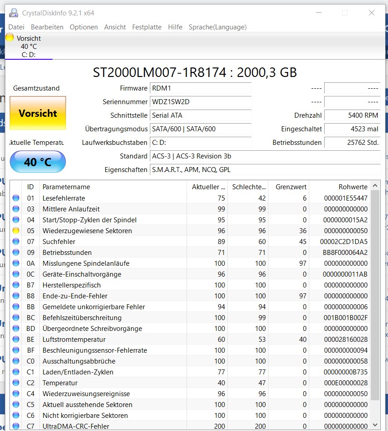Open the Datei menu

tap(16, 27)
